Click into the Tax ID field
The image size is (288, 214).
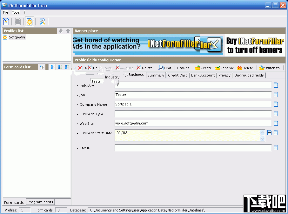coord(193,148)
